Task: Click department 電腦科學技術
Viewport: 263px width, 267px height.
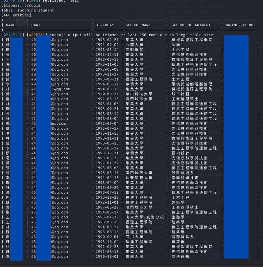Action: 185,178
